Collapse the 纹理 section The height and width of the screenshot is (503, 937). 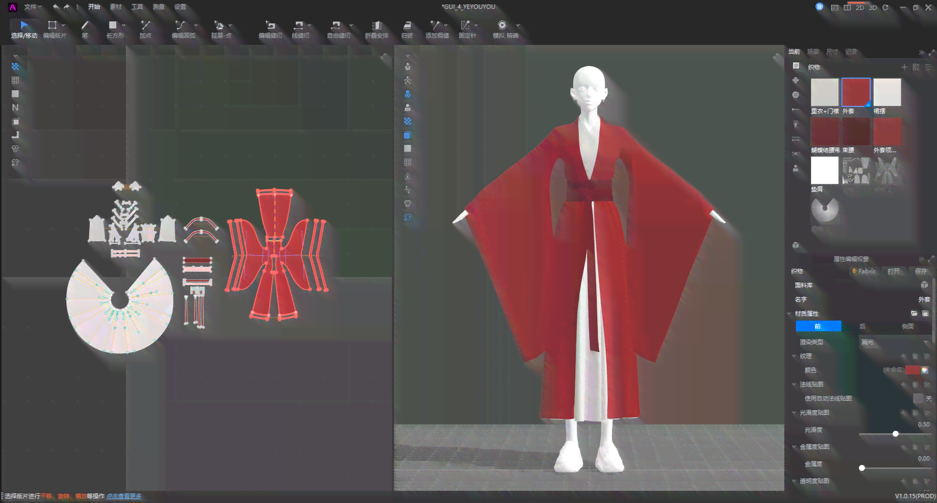794,356
